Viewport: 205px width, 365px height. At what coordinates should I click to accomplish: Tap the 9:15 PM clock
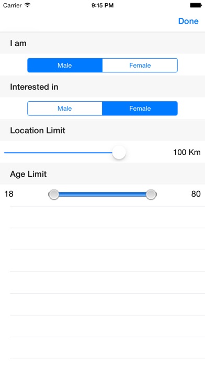[x=102, y=5]
